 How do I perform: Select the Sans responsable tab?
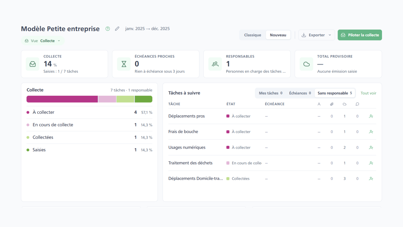point(335,93)
